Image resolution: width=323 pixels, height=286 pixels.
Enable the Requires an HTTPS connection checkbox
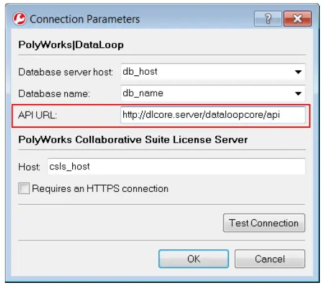coord(24,188)
